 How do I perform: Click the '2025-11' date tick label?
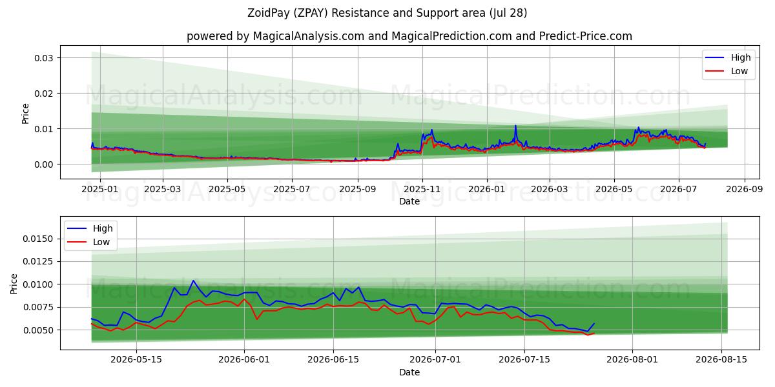422,190
